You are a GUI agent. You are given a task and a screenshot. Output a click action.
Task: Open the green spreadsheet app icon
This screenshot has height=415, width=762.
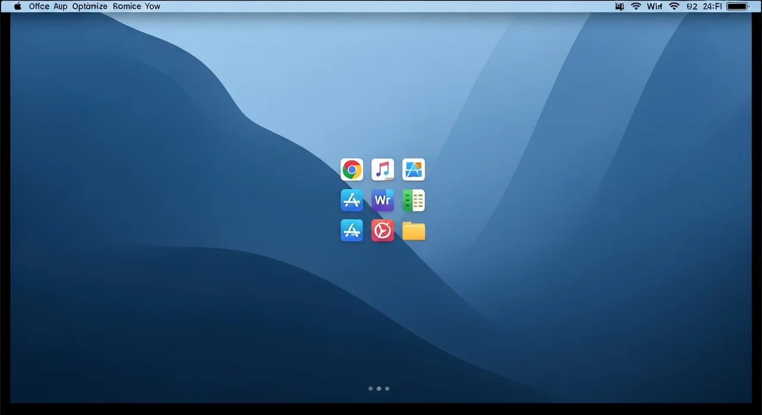[414, 200]
